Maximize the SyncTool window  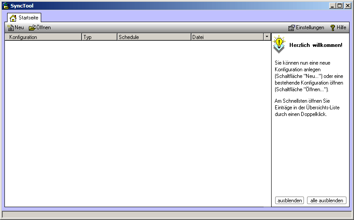340,6
